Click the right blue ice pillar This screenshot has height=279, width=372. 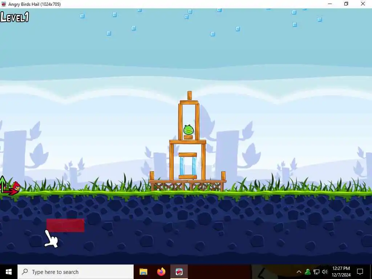coord(194,166)
